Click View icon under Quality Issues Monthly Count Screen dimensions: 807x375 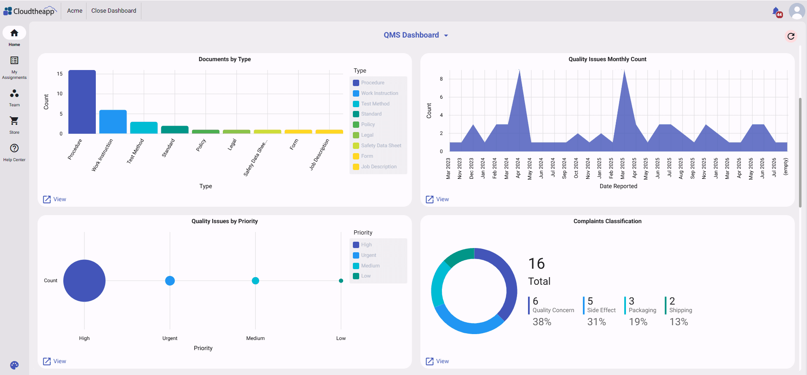point(430,200)
